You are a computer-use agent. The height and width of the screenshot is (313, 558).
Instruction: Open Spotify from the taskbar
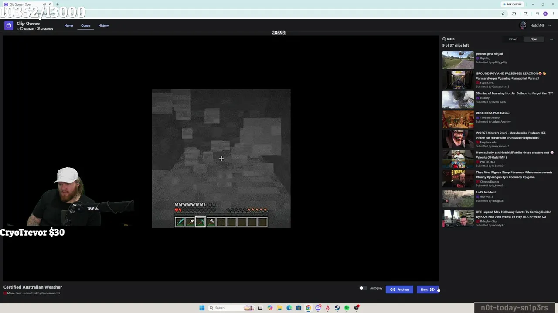(x=347, y=308)
